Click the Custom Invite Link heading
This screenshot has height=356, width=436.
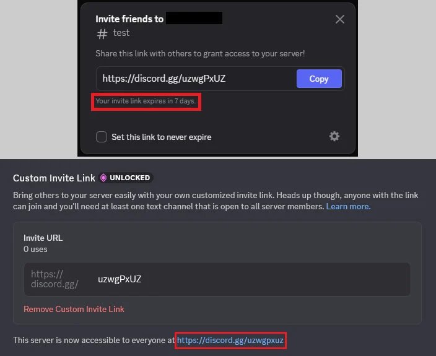[x=54, y=178]
